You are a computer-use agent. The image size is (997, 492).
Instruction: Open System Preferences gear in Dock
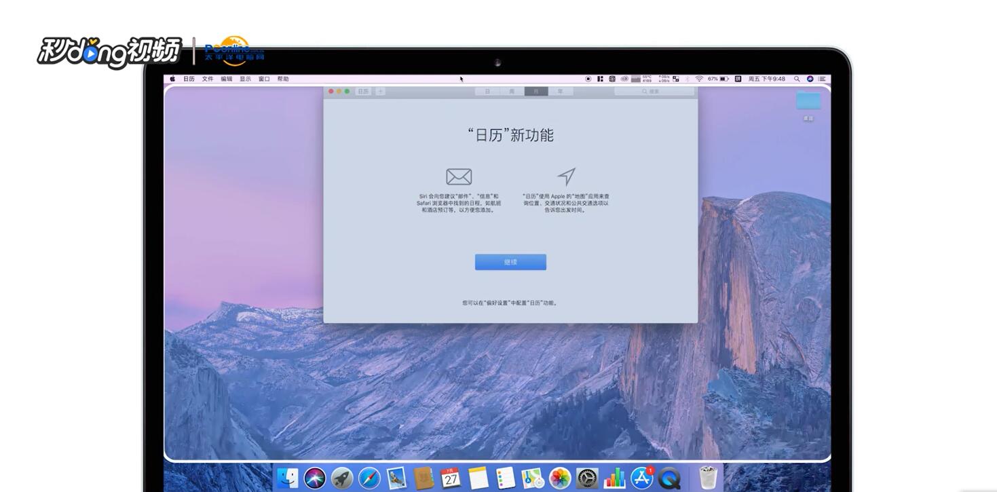point(587,478)
